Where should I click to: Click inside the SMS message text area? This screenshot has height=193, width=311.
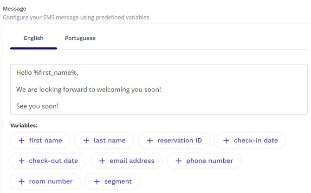[159, 90]
